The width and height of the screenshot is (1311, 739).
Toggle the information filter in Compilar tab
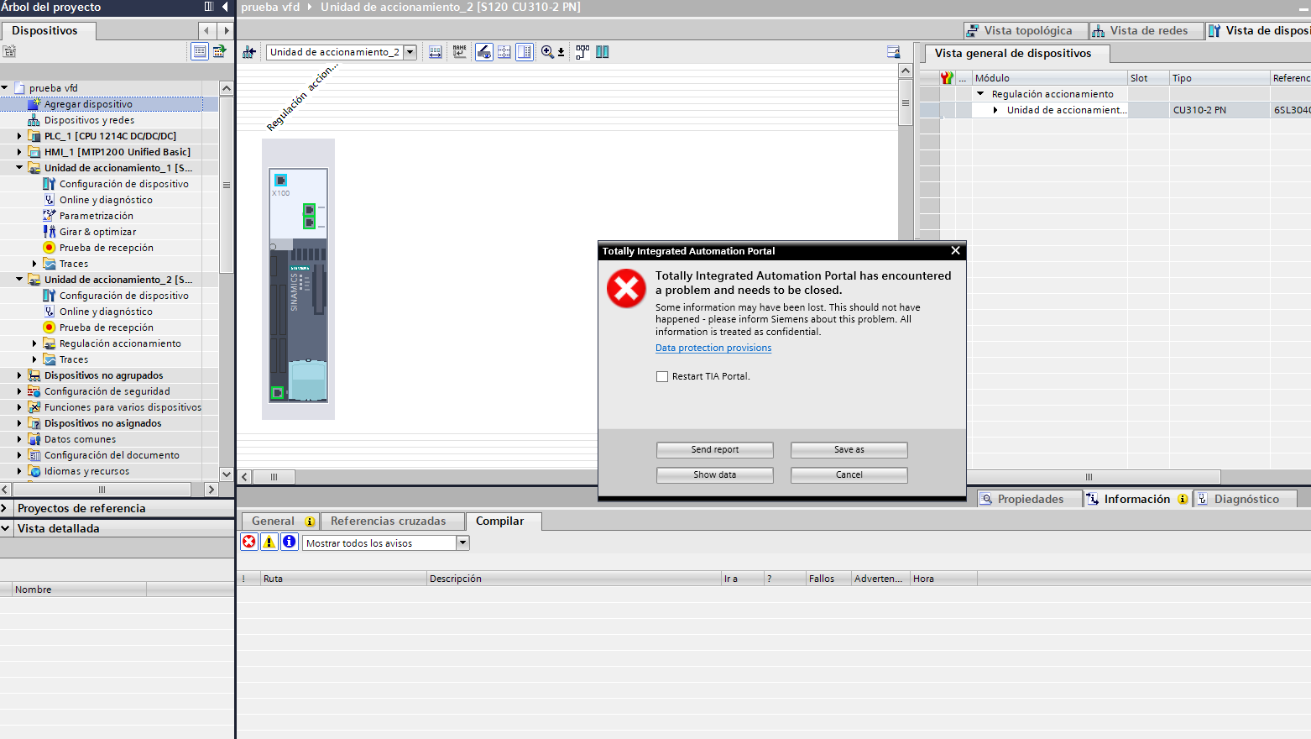[x=290, y=542]
